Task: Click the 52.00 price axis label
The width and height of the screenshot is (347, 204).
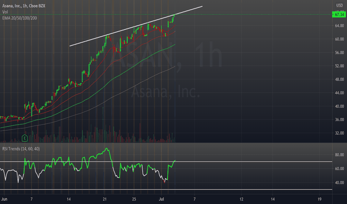Action: point(340,66)
